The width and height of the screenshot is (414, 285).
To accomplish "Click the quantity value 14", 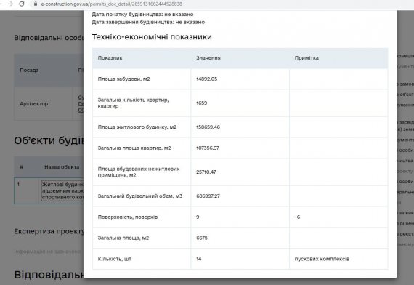I will (198, 259).
